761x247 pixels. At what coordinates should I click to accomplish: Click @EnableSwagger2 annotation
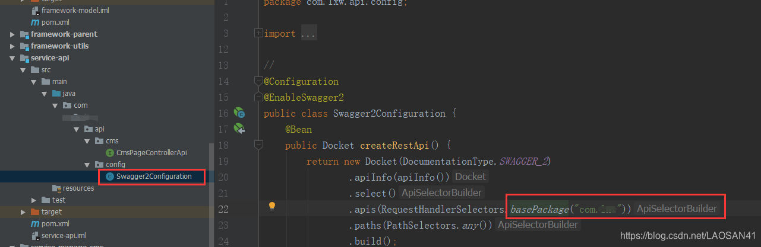point(304,98)
